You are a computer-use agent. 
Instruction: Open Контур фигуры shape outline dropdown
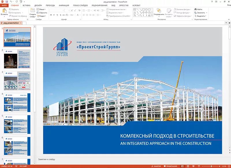pos(182,13)
